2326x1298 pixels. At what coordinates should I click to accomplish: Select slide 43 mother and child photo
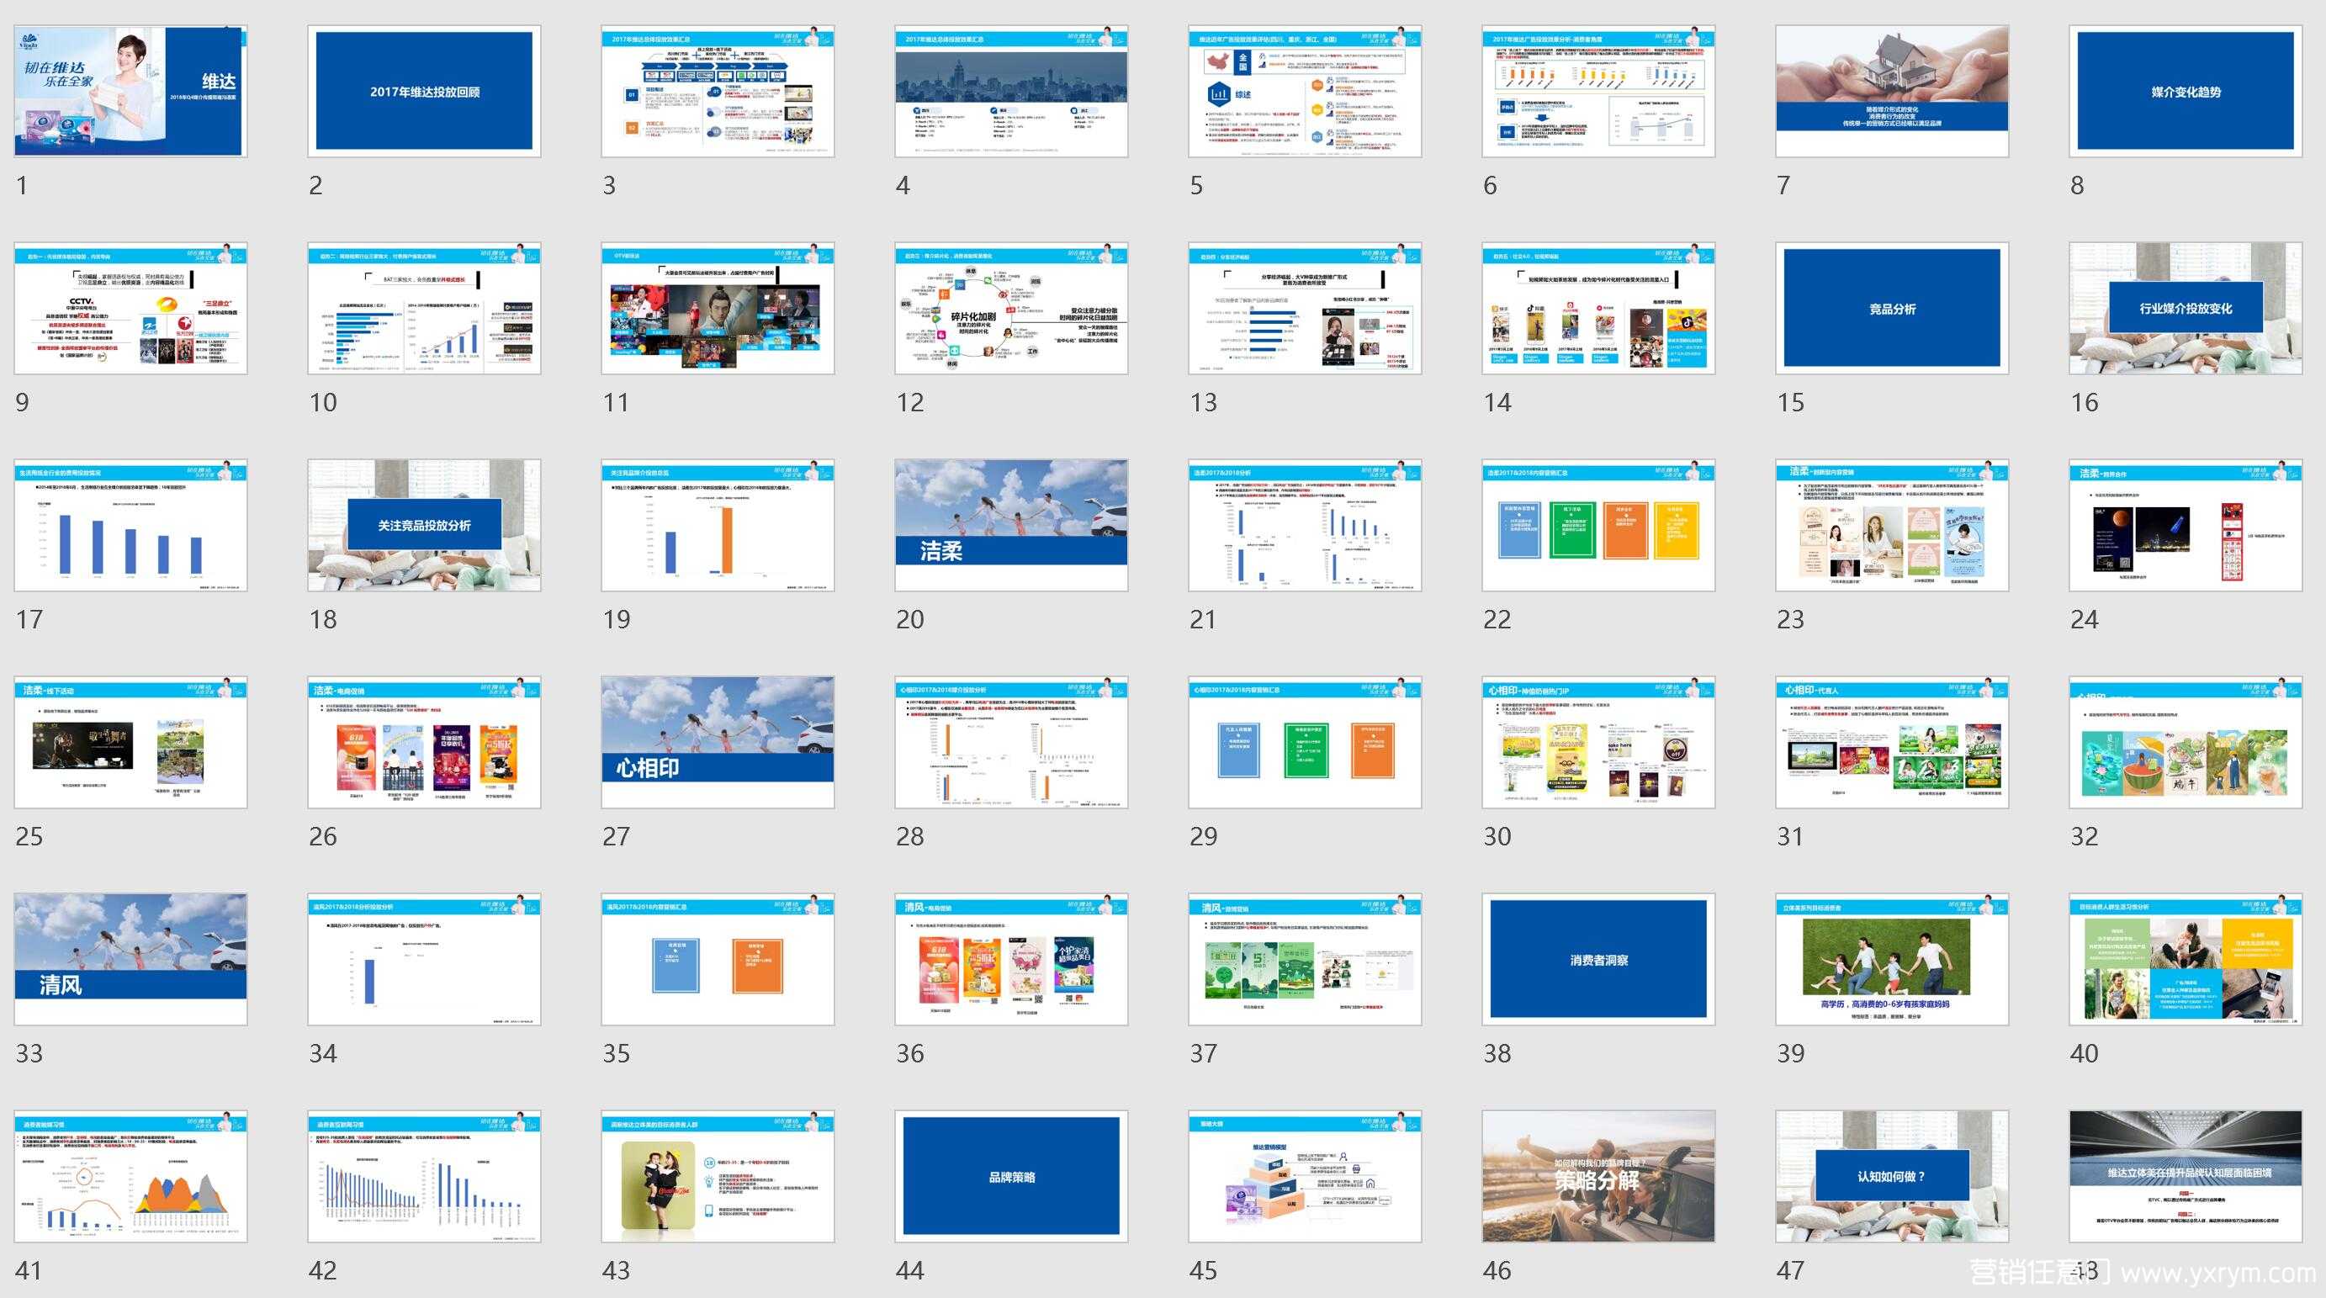[718, 1176]
